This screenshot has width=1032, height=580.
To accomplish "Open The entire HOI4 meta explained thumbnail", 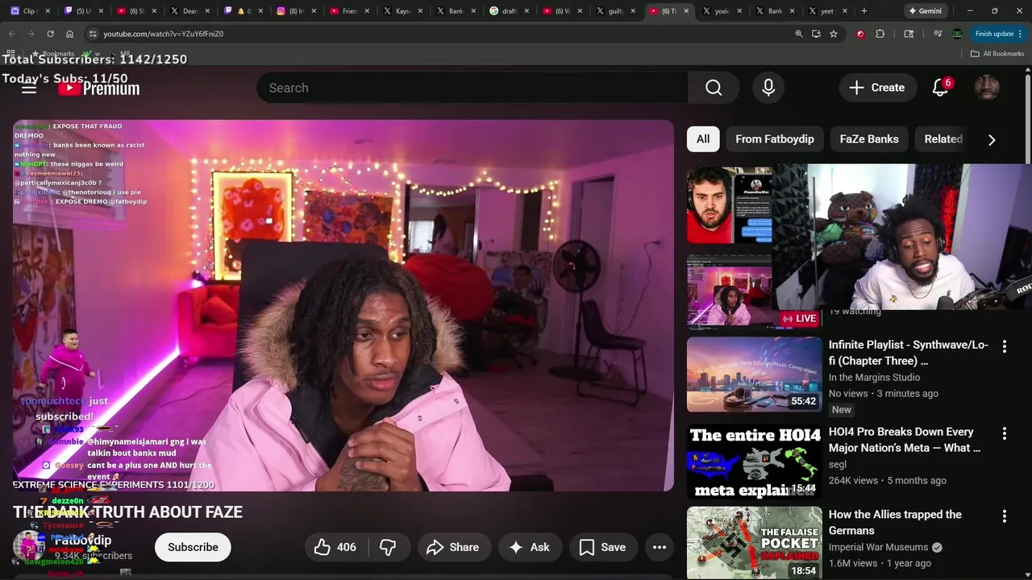I will (x=755, y=462).
